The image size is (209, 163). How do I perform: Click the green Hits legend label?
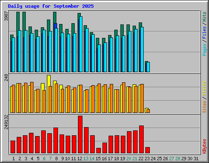point(204,17)
